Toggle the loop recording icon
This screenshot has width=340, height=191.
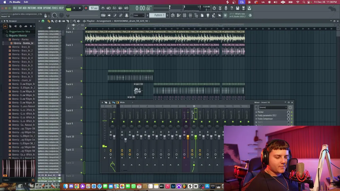(x=126, y=8)
